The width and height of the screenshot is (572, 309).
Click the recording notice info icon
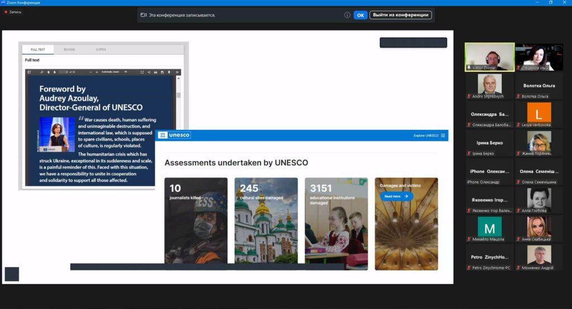click(x=347, y=15)
